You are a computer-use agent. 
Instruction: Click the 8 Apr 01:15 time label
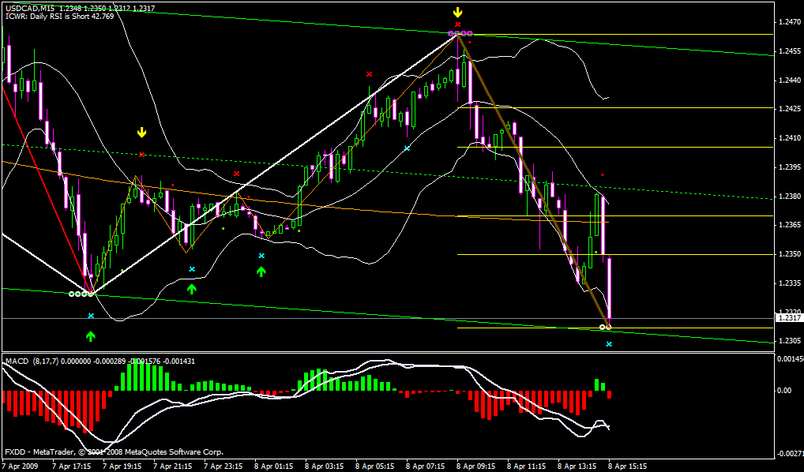pos(272,467)
